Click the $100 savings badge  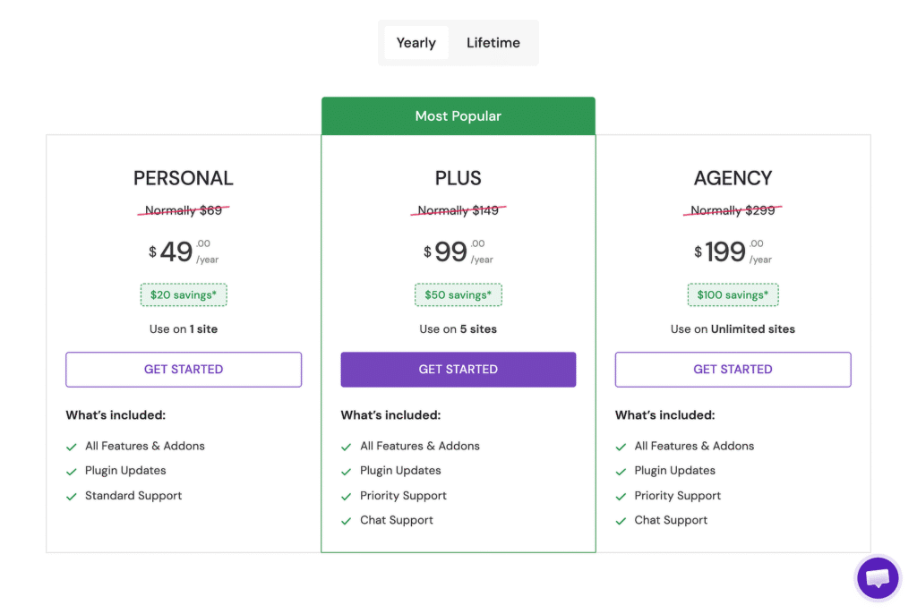pyautogui.click(x=733, y=294)
